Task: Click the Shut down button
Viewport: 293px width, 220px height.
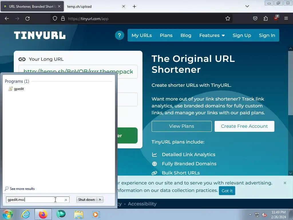Action: (86, 200)
